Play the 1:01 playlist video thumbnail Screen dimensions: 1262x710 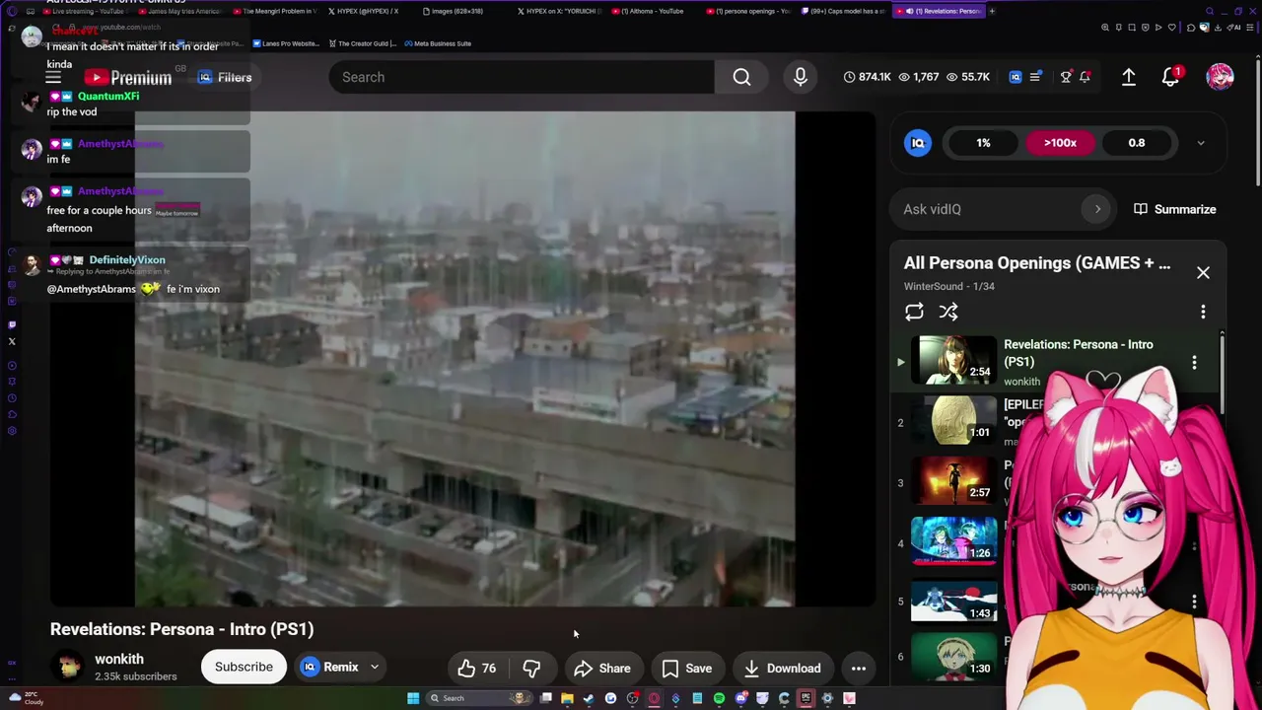[953, 420]
